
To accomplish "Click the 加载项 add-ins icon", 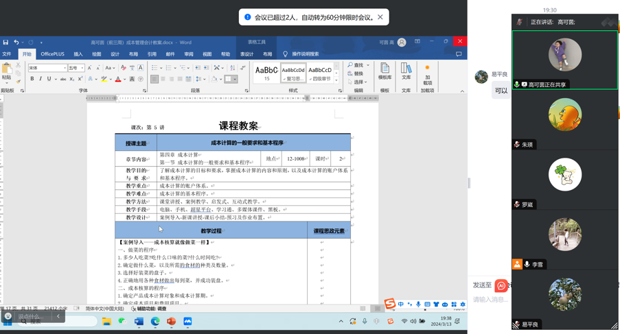I will tap(428, 74).
